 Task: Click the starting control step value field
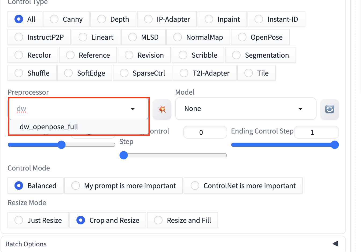205,132
